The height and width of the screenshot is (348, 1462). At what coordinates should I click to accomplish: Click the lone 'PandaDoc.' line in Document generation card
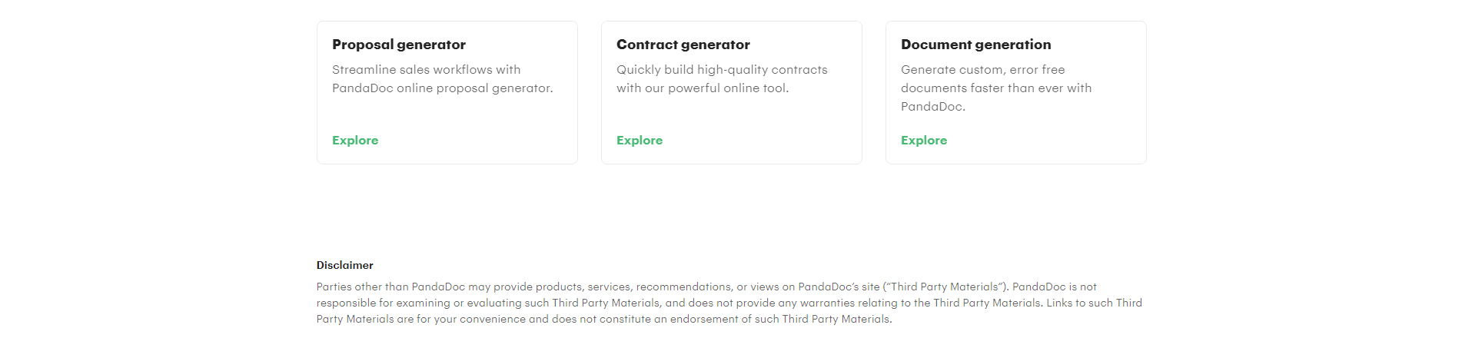[933, 107]
